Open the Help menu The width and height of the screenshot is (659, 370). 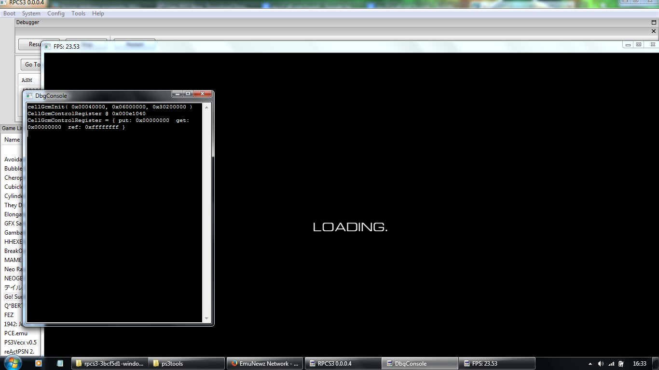click(98, 13)
